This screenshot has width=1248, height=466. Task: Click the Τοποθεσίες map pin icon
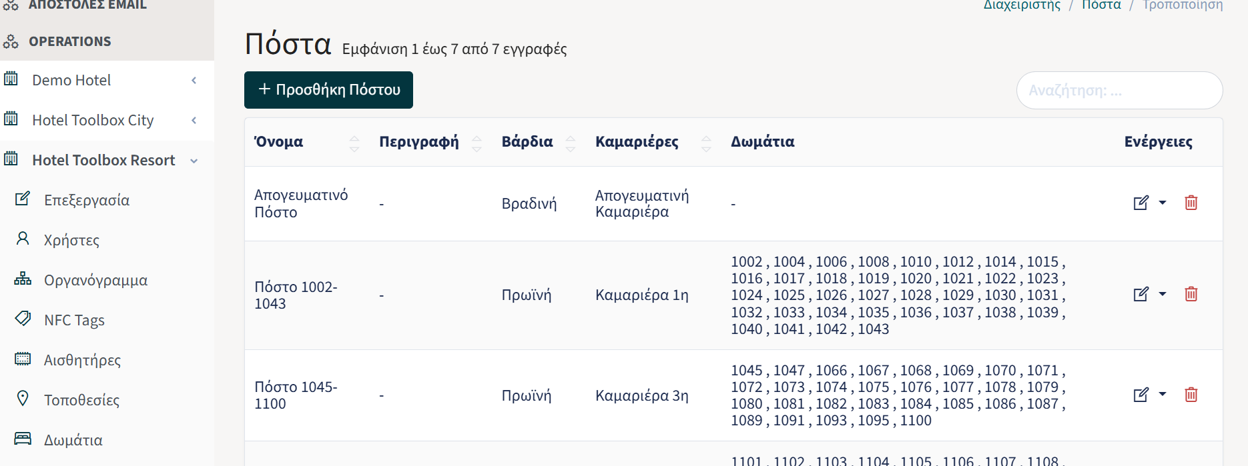point(23,399)
